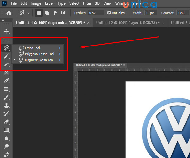Select the Frame tool
The height and width of the screenshot is (158, 190).
6,73
